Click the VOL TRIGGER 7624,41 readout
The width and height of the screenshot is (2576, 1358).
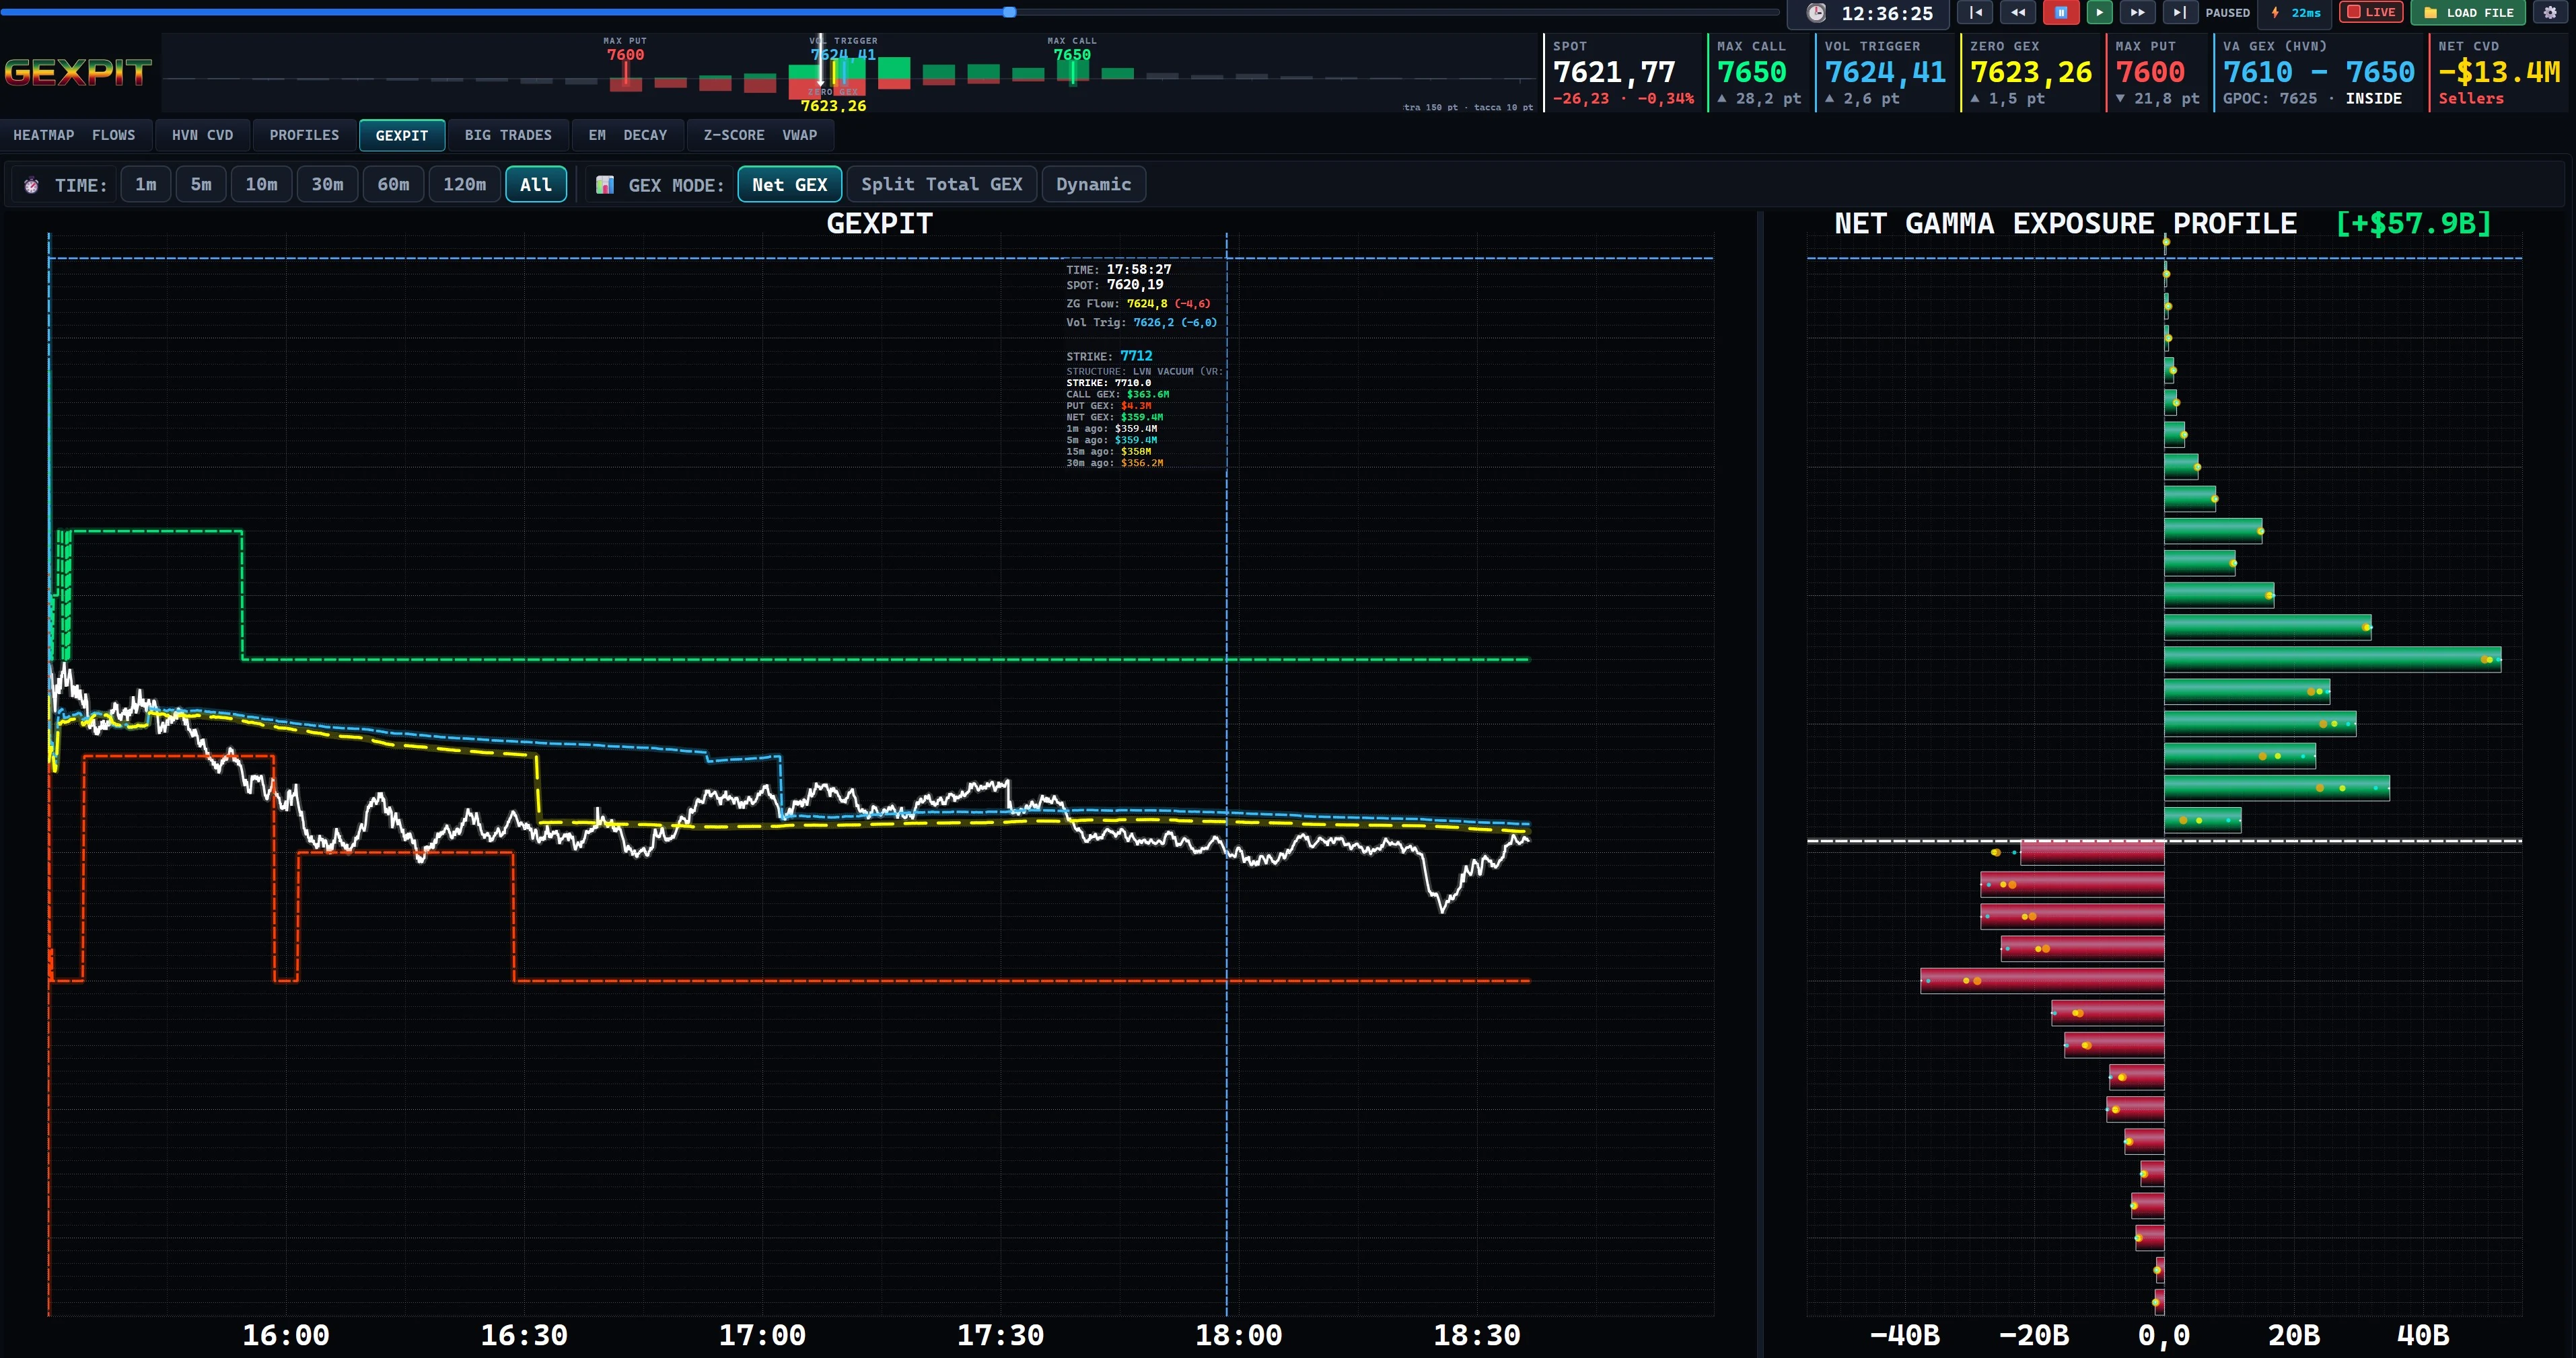(1885, 72)
